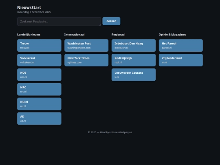Click the Landelijk nieuws column heading
This screenshot has height=165, width=220.
click(x=29, y=35)
